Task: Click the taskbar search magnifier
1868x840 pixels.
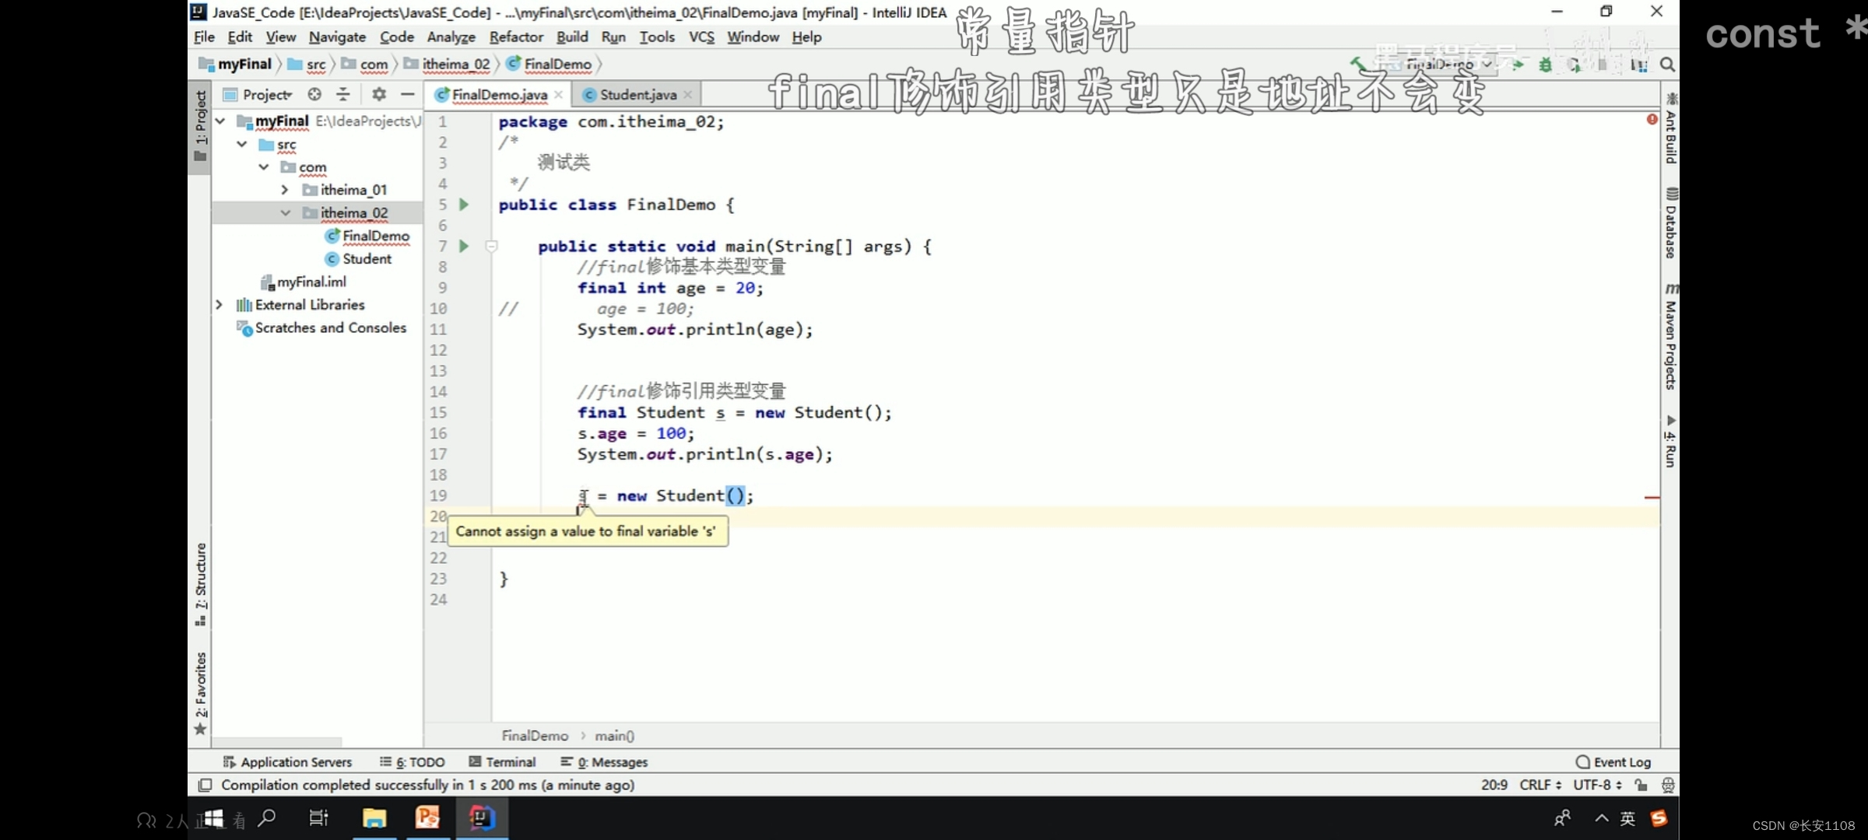Action: click(267, 818)
